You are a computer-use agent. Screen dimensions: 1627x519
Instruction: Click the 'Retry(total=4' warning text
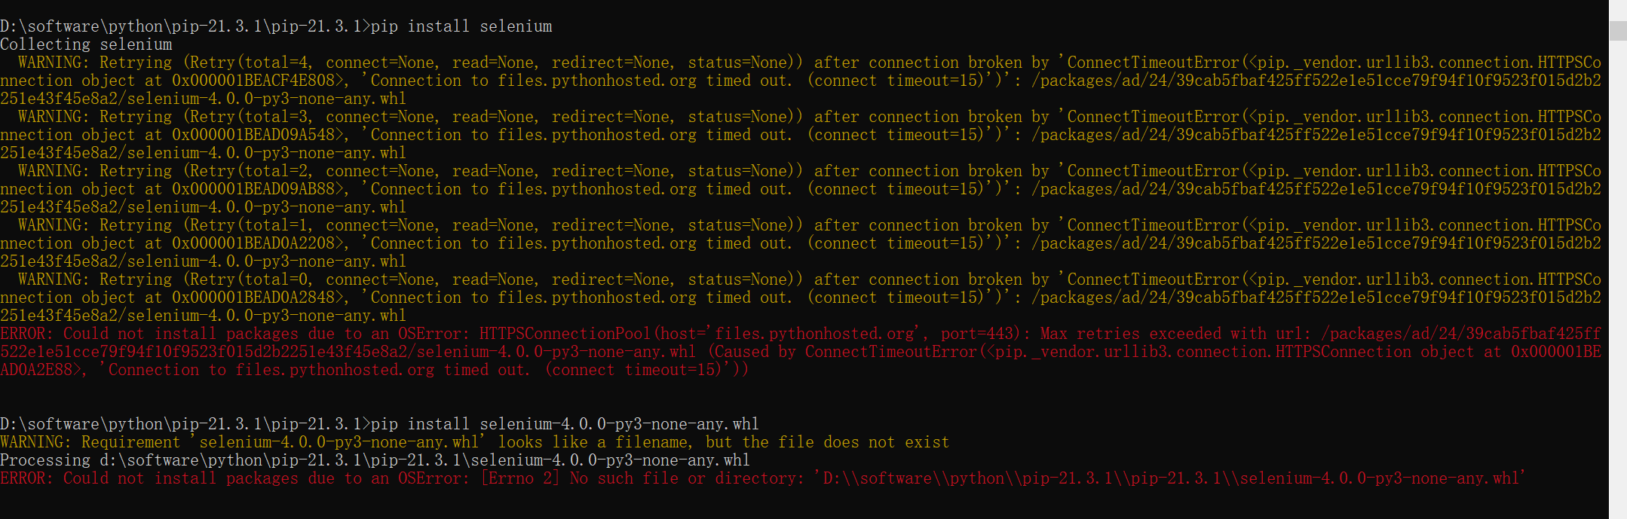(x=247, y=63)
